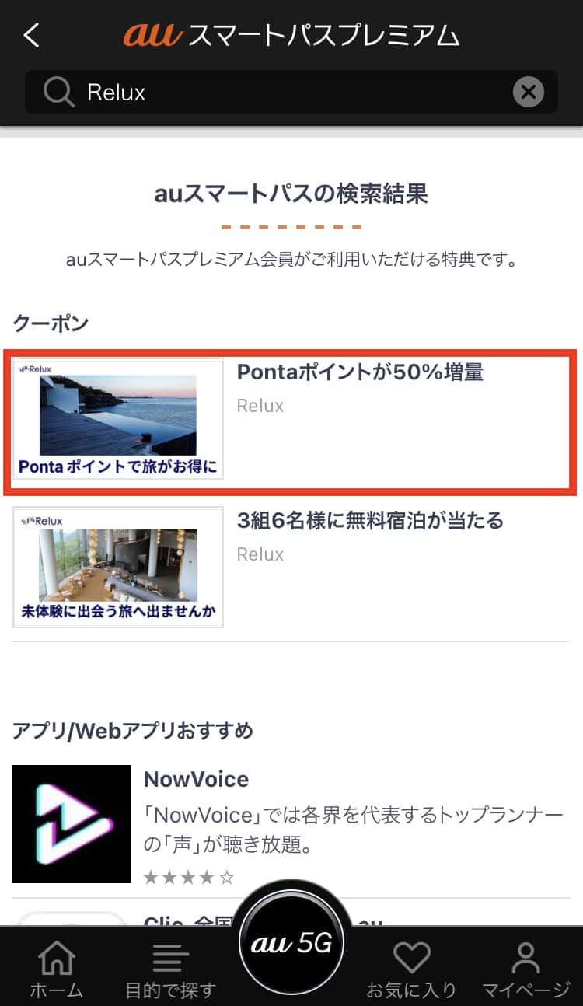
Task: Click inside the Relux search field
Action: (291, 93)
